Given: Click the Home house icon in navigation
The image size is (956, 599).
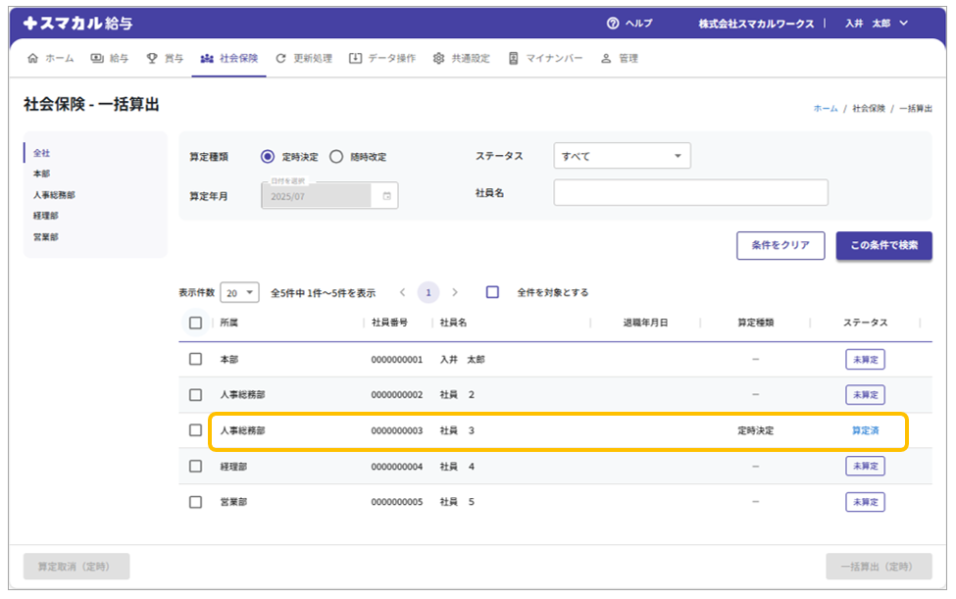Looking at the screenshot, I should pyautogui.click(x=33, y=59).
